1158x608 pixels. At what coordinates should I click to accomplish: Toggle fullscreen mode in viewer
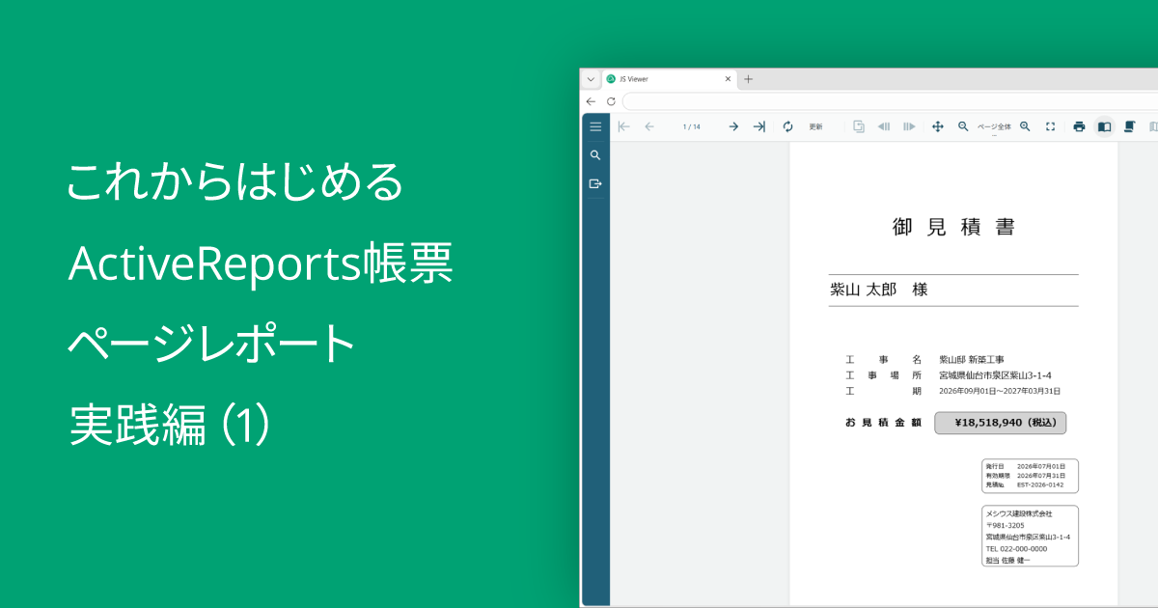[x=1051, y=126]
